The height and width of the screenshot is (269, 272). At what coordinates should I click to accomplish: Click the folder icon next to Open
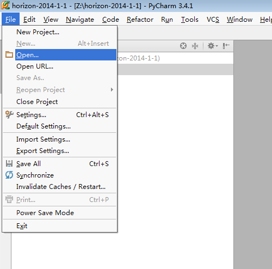(x=9, y=54)
